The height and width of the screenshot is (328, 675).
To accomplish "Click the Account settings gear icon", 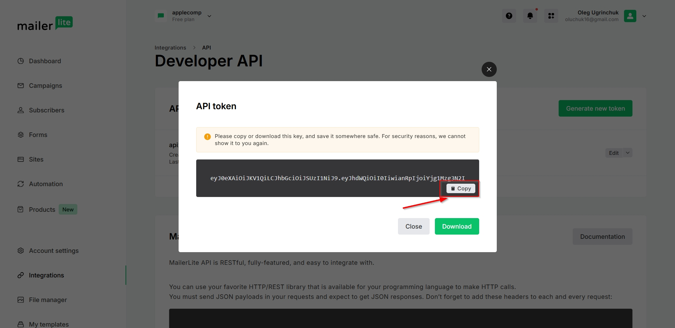I will pos(21,250).
